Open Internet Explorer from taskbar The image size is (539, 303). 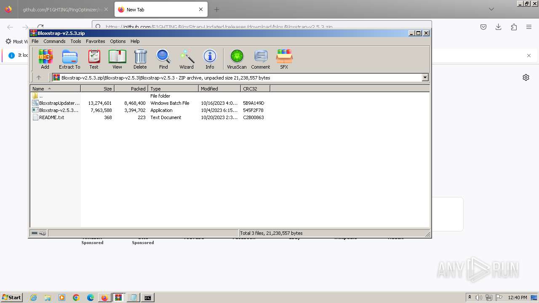33,298
